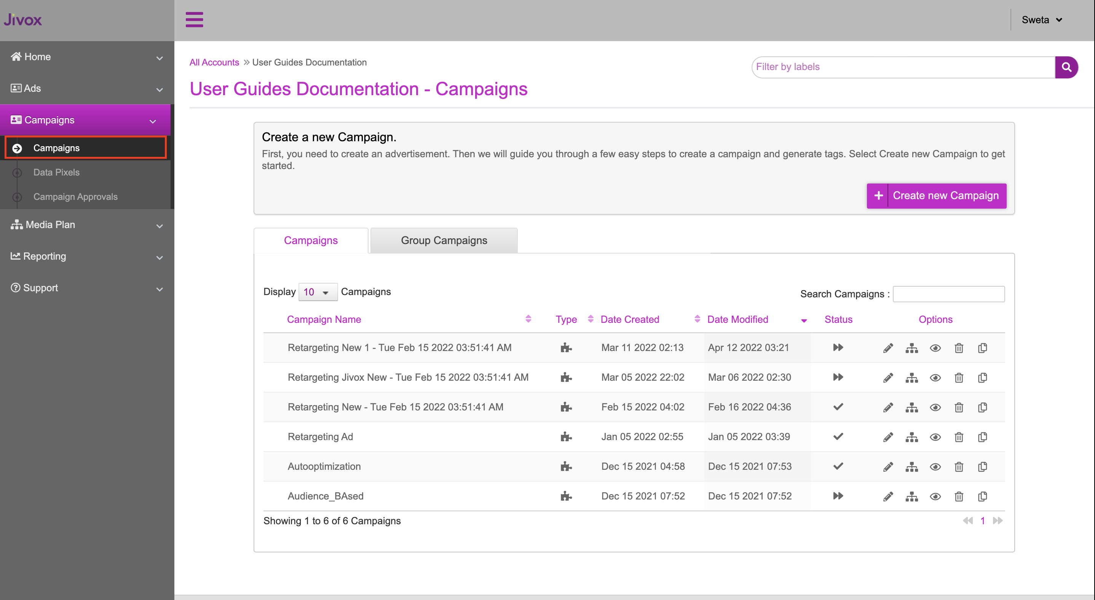The image size is (1095, 600).
Task: Open the Sweta user account dropdown
Action: click(1041, 20)
